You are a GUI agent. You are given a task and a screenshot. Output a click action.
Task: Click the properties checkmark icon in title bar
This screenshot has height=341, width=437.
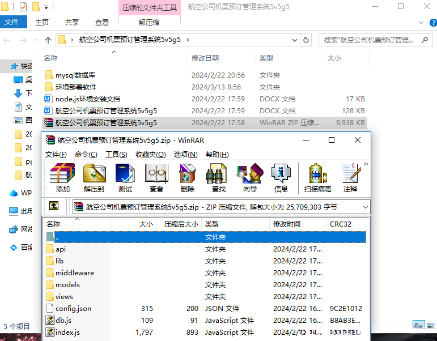point(23,6)
